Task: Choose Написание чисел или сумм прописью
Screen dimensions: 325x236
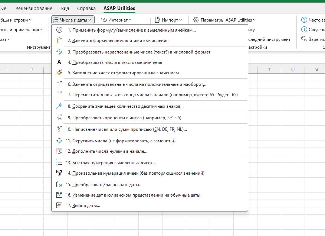Action: tap(126, 129)
